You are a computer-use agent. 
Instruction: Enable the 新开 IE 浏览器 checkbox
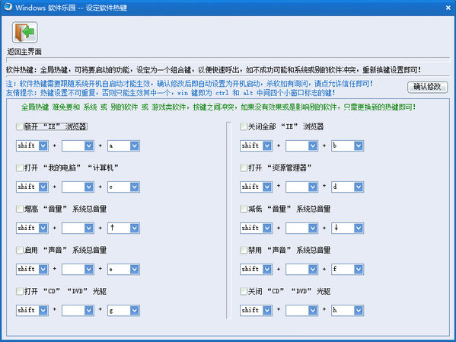20,126
